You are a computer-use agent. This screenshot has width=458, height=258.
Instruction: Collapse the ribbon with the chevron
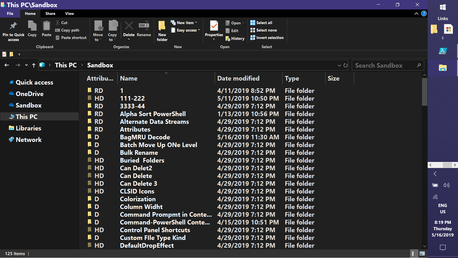point(416,13)
